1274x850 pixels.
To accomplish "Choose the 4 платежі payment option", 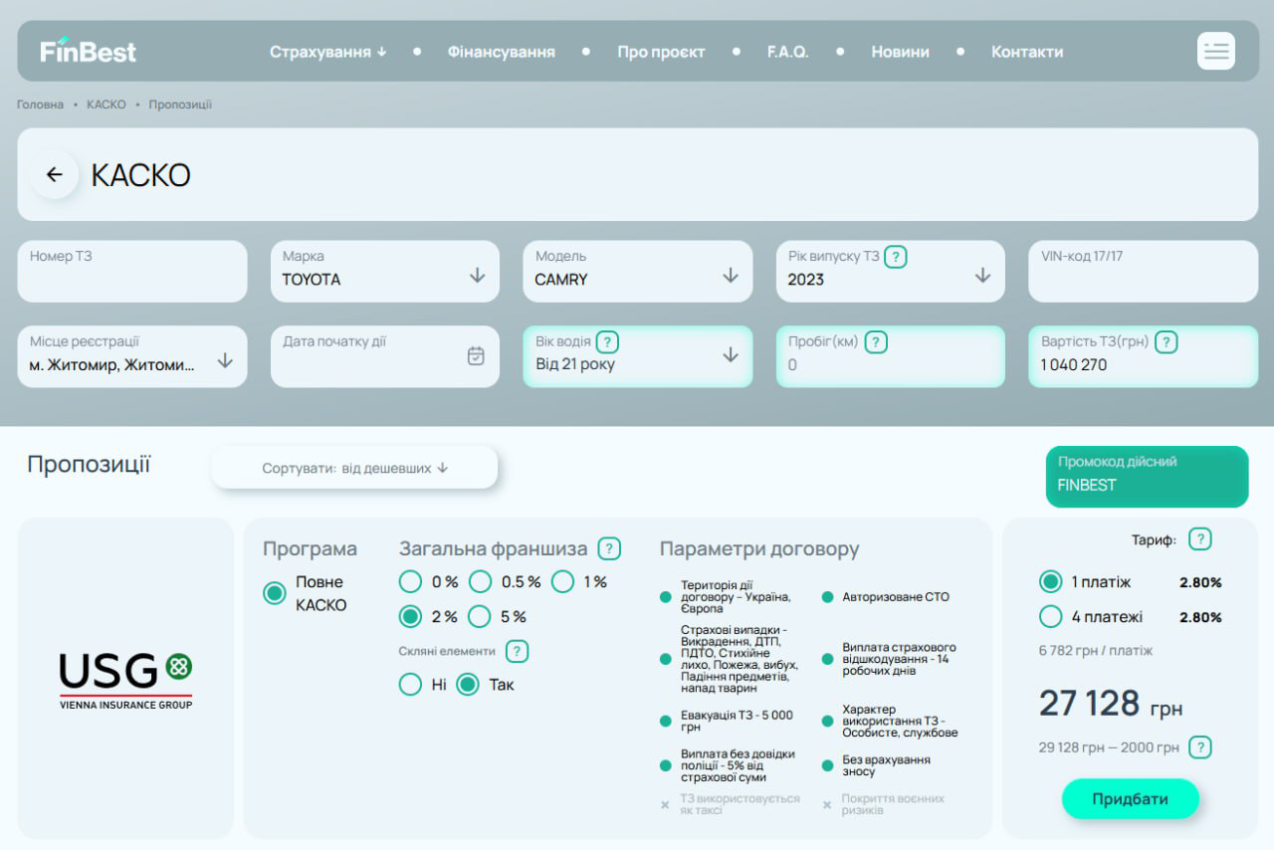I will (1050, 617).
